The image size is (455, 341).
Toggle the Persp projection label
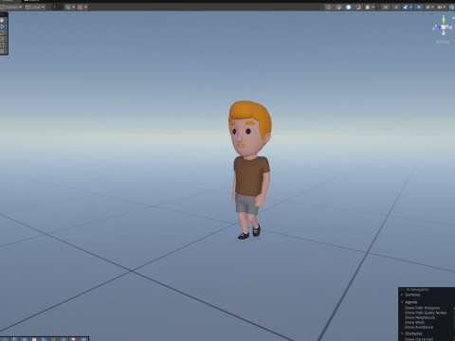tap(443, 42)
